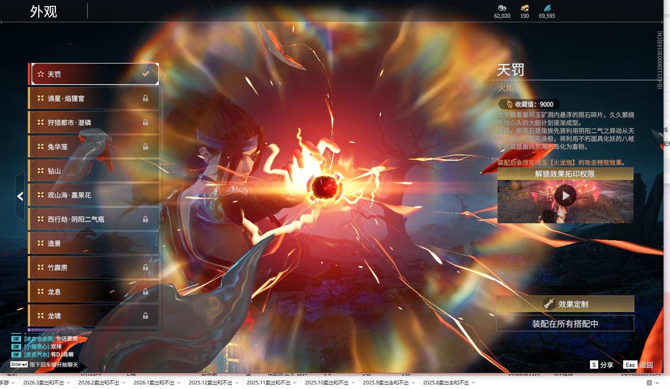Viewport: 670px width, 389px height.
Task: Click the lock icon on 竹霹雳
Action: point(146,267)
